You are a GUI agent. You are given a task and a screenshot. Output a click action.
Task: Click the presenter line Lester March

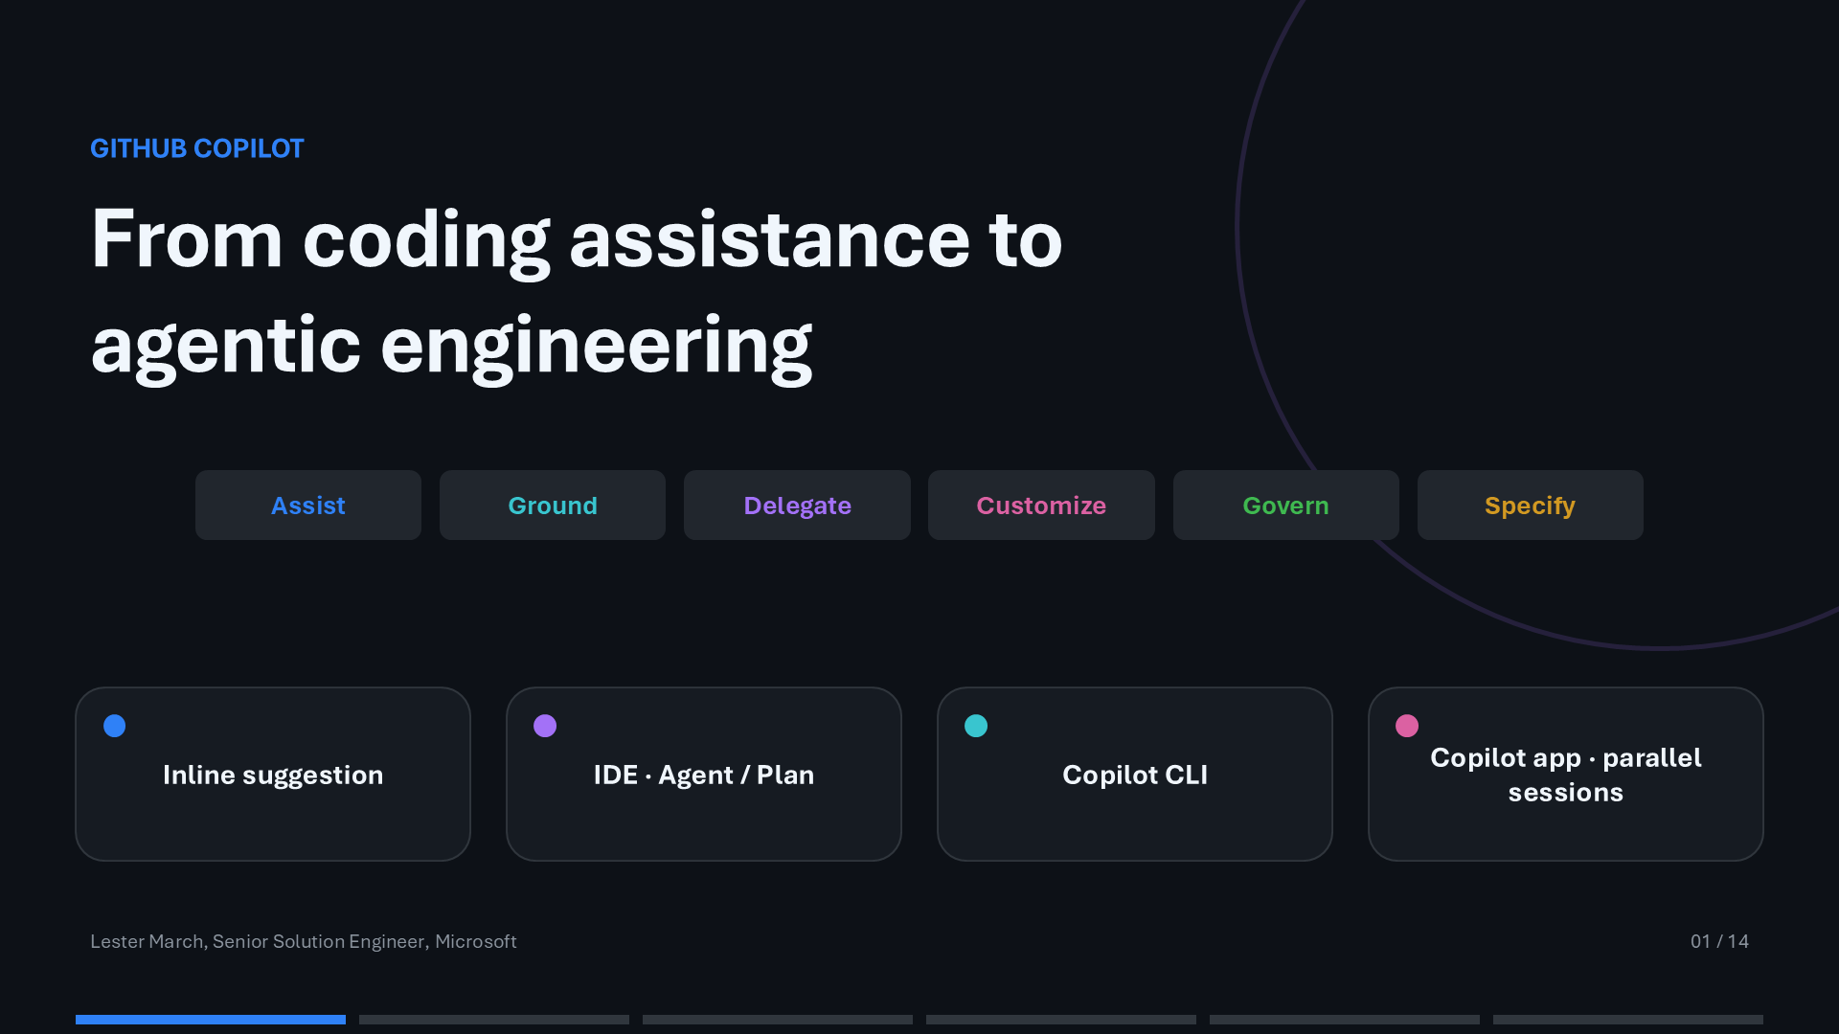tap(304, 941)
